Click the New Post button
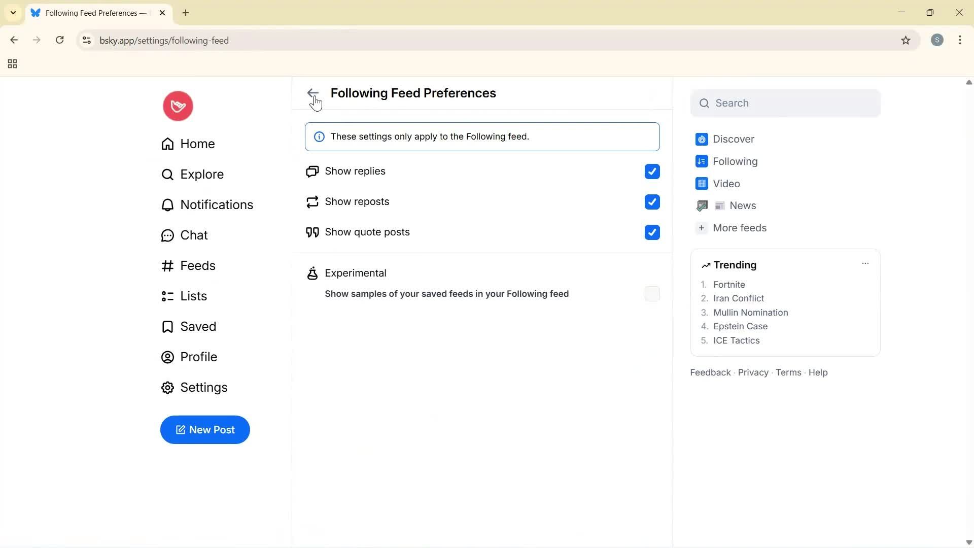The height and width of the screenshot is (548, 974). [x=205, y=430]
